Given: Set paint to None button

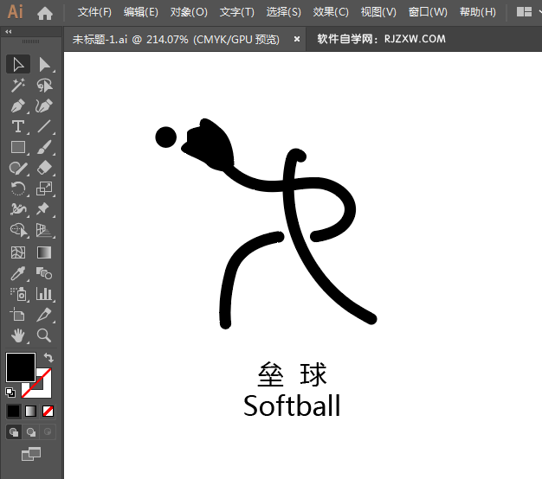Looking at the screenshot, I should pos(48,412).
